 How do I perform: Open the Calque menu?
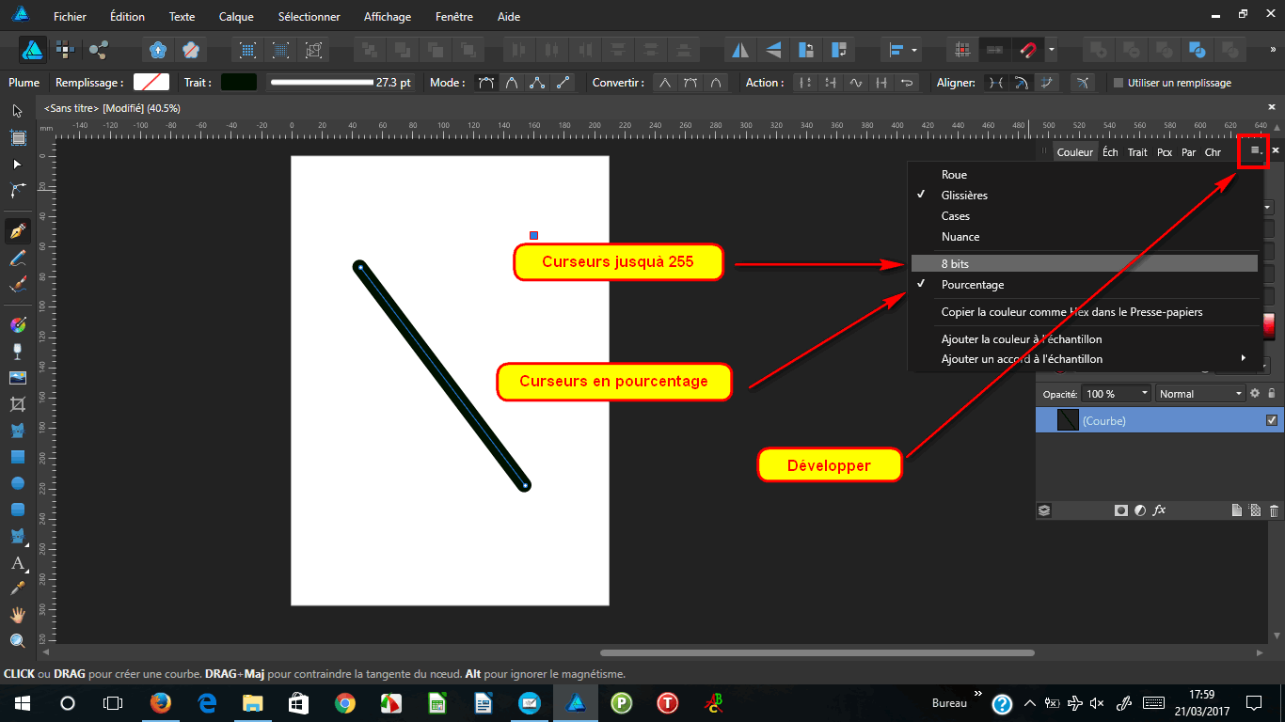[x=236, y=17]
